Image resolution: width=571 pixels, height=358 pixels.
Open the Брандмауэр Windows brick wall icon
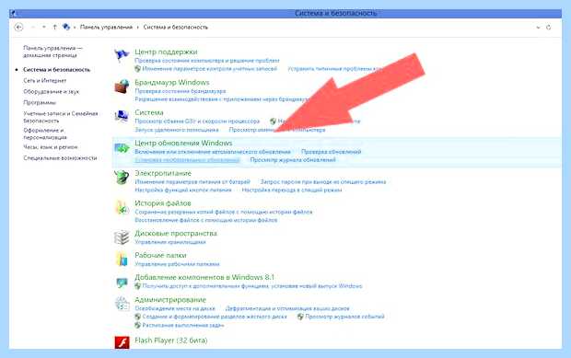click(x=122, y=87)
